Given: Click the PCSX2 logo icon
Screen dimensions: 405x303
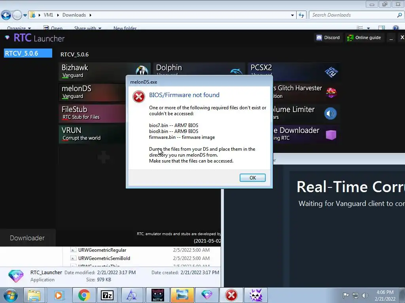Looking at the screenshot, I should (331, 72).
